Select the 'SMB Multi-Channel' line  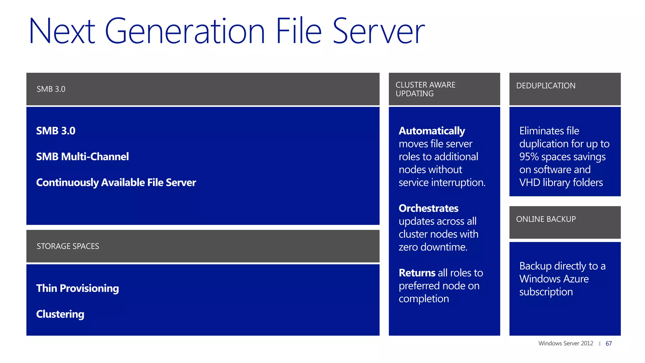(x=83, y=157)
